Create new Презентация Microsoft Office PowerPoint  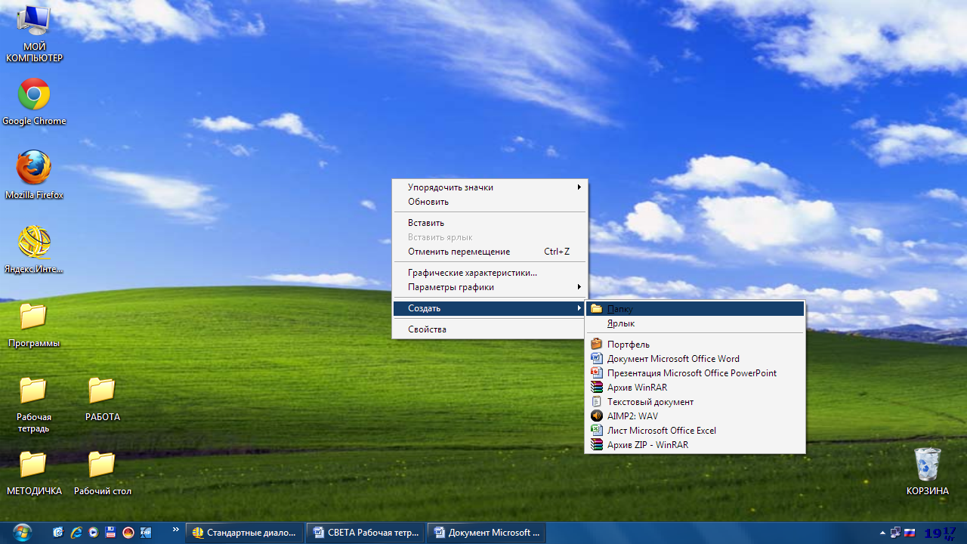click(695, 373)
